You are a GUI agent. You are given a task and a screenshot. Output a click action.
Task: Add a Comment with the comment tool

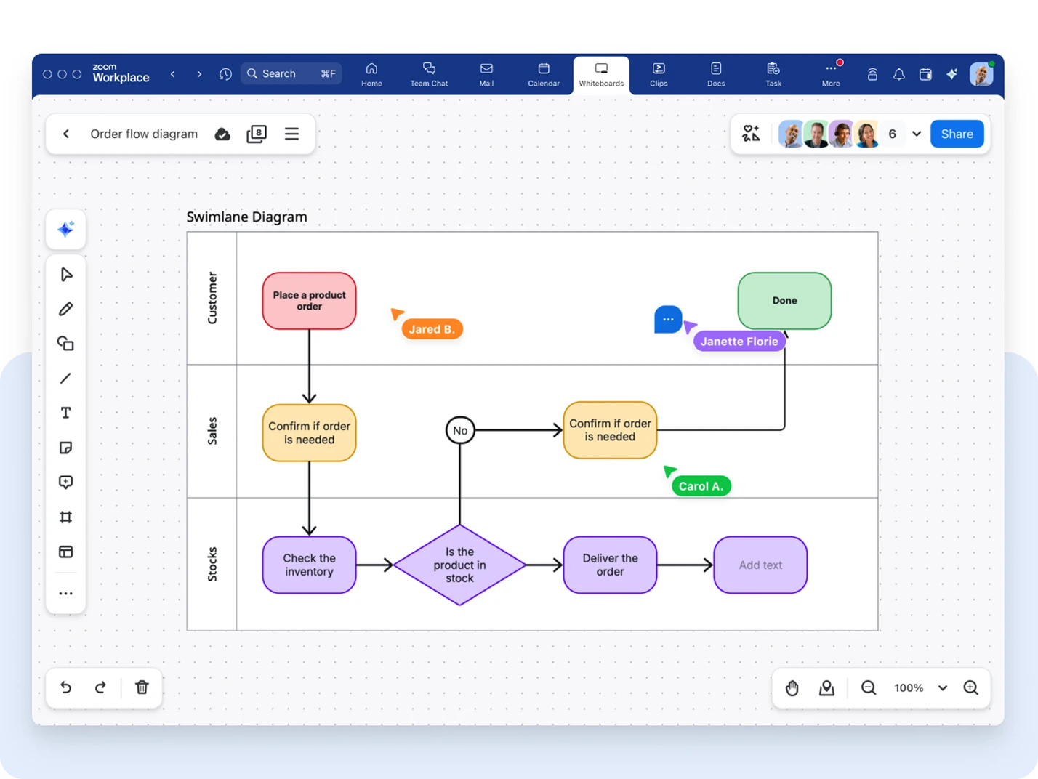65,482
